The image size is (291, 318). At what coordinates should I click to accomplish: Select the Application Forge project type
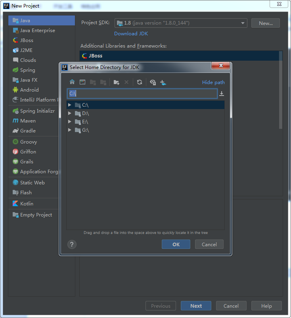pyautogui.click(x=33, y=172)
